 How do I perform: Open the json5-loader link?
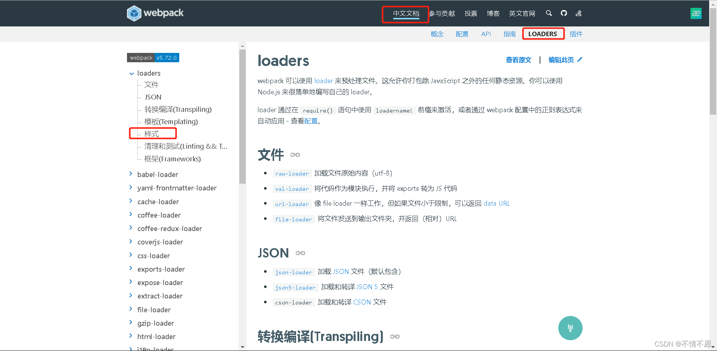[x=295, y=288]
